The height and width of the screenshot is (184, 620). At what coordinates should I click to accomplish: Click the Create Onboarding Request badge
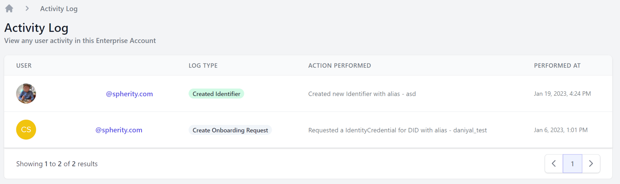click(230, 130)
